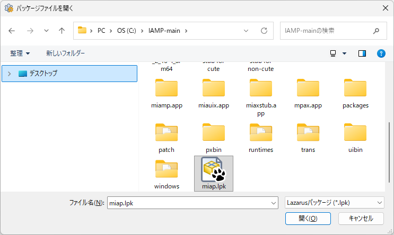Select the miaxstub.app folder
Screen dimensions: 394x235
point(261,98)
